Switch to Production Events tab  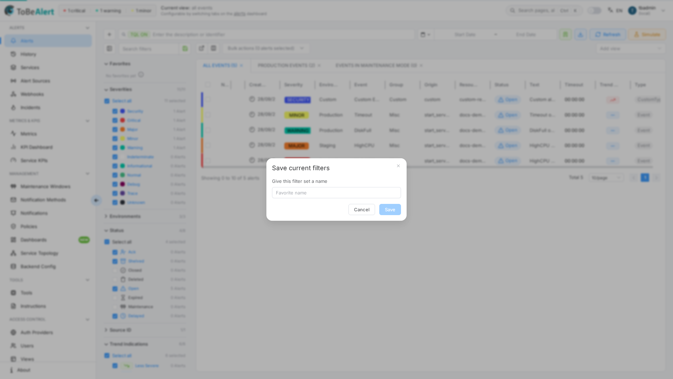pyautogui.click(x=286, y=65)
